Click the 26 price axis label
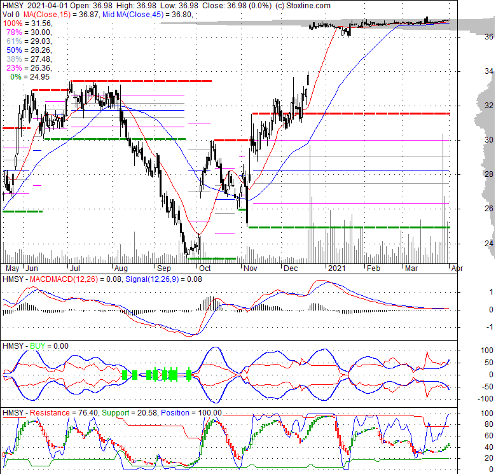The height and width of the screenshot is (474, 496). pyautogui.click(x=489, y=209)
